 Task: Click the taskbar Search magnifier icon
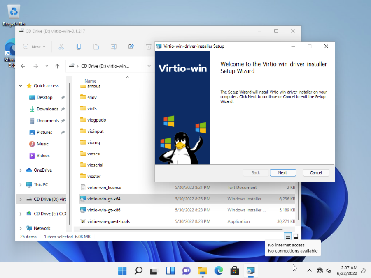tap(138, 271)
